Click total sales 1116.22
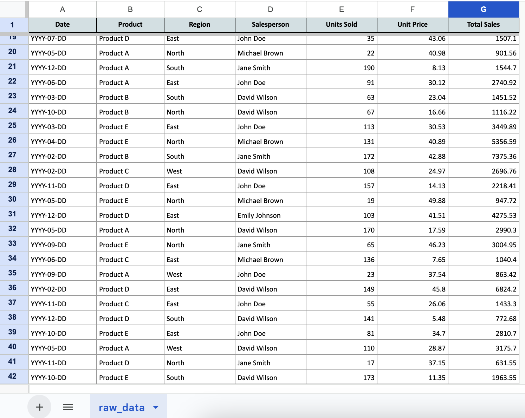The width and height of the screenshot is (525, 418). click(x=484, y=112)
